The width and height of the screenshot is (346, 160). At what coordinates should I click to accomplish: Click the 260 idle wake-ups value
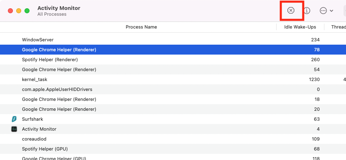tap(315, 60)
